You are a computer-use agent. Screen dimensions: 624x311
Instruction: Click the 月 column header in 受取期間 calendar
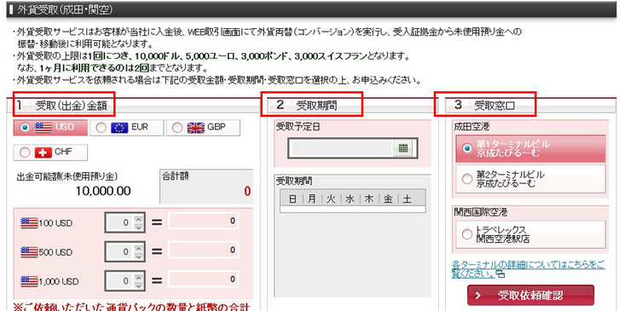coord(312,199)
